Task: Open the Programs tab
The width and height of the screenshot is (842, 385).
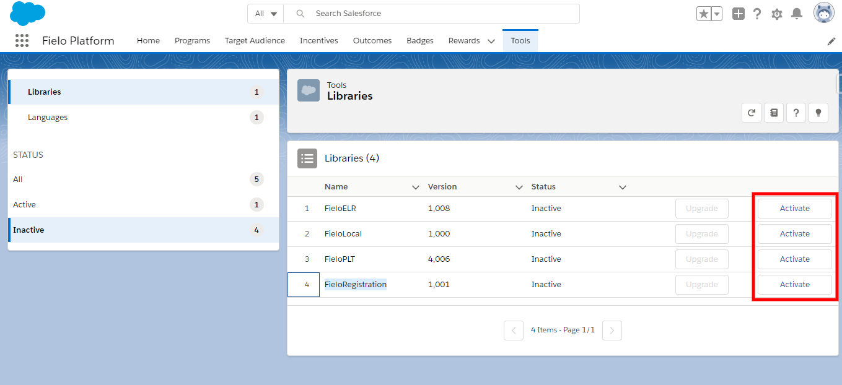Action: click(192, 41)
